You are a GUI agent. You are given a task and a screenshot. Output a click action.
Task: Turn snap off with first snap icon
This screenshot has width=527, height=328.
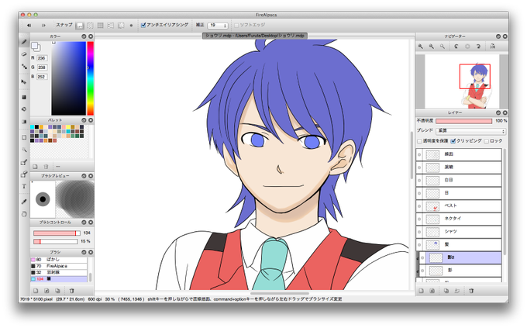point(80,26)
